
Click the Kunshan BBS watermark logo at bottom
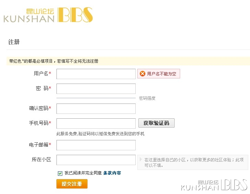214,185
